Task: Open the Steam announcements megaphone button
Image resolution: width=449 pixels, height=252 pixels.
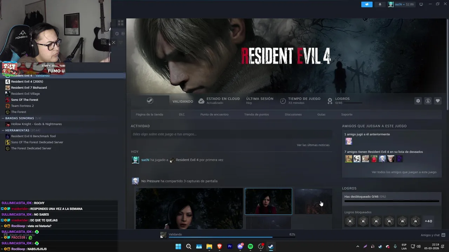Action: (x=367, y=4)
